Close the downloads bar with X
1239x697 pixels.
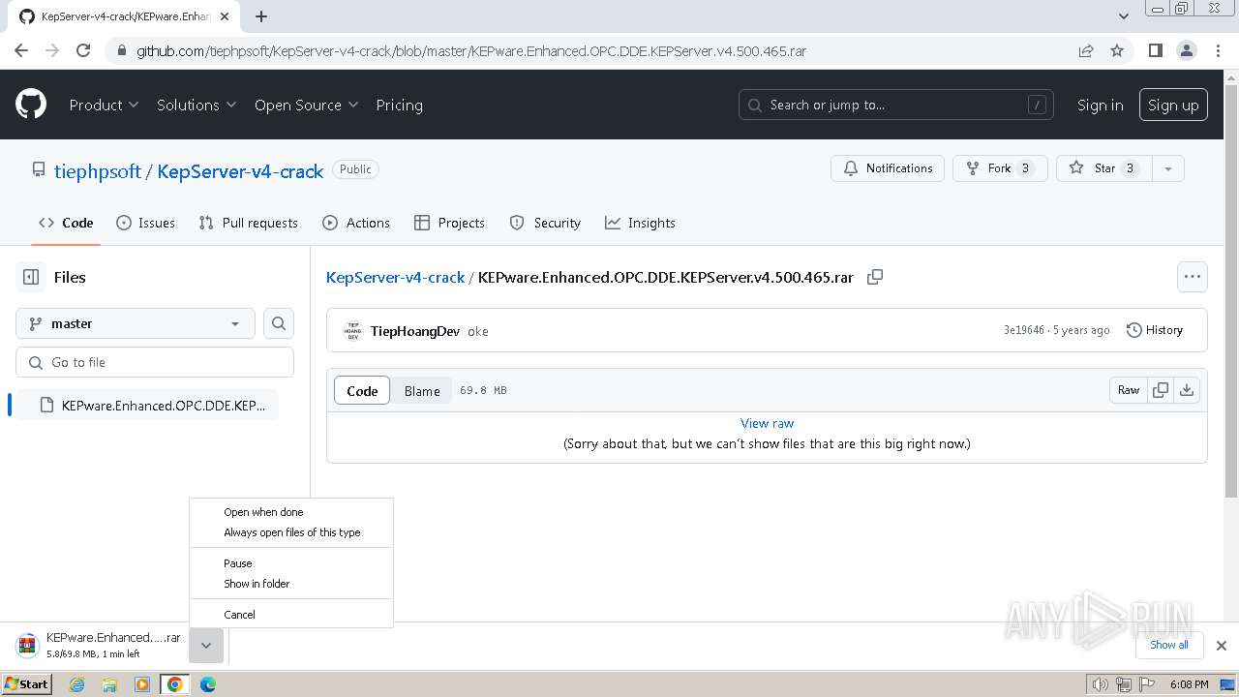(1222, 646)
